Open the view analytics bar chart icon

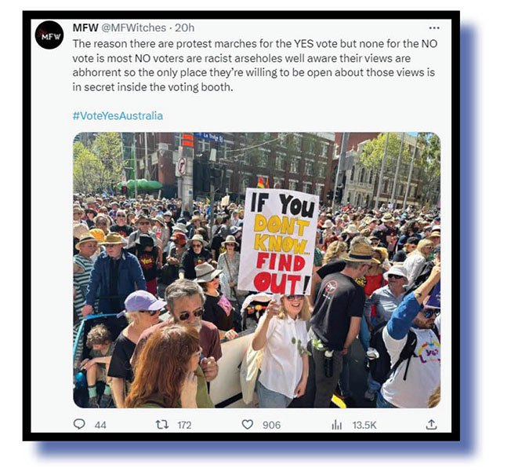[337, 425]
